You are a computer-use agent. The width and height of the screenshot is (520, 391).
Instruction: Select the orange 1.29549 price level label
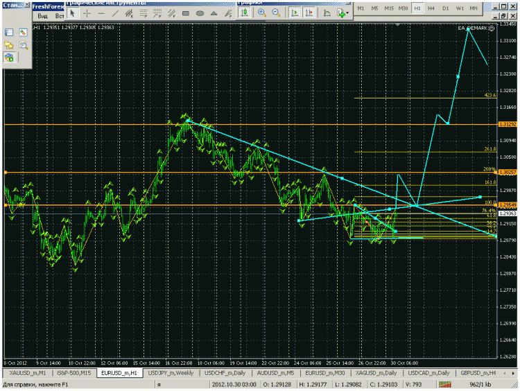coord(508,205)
